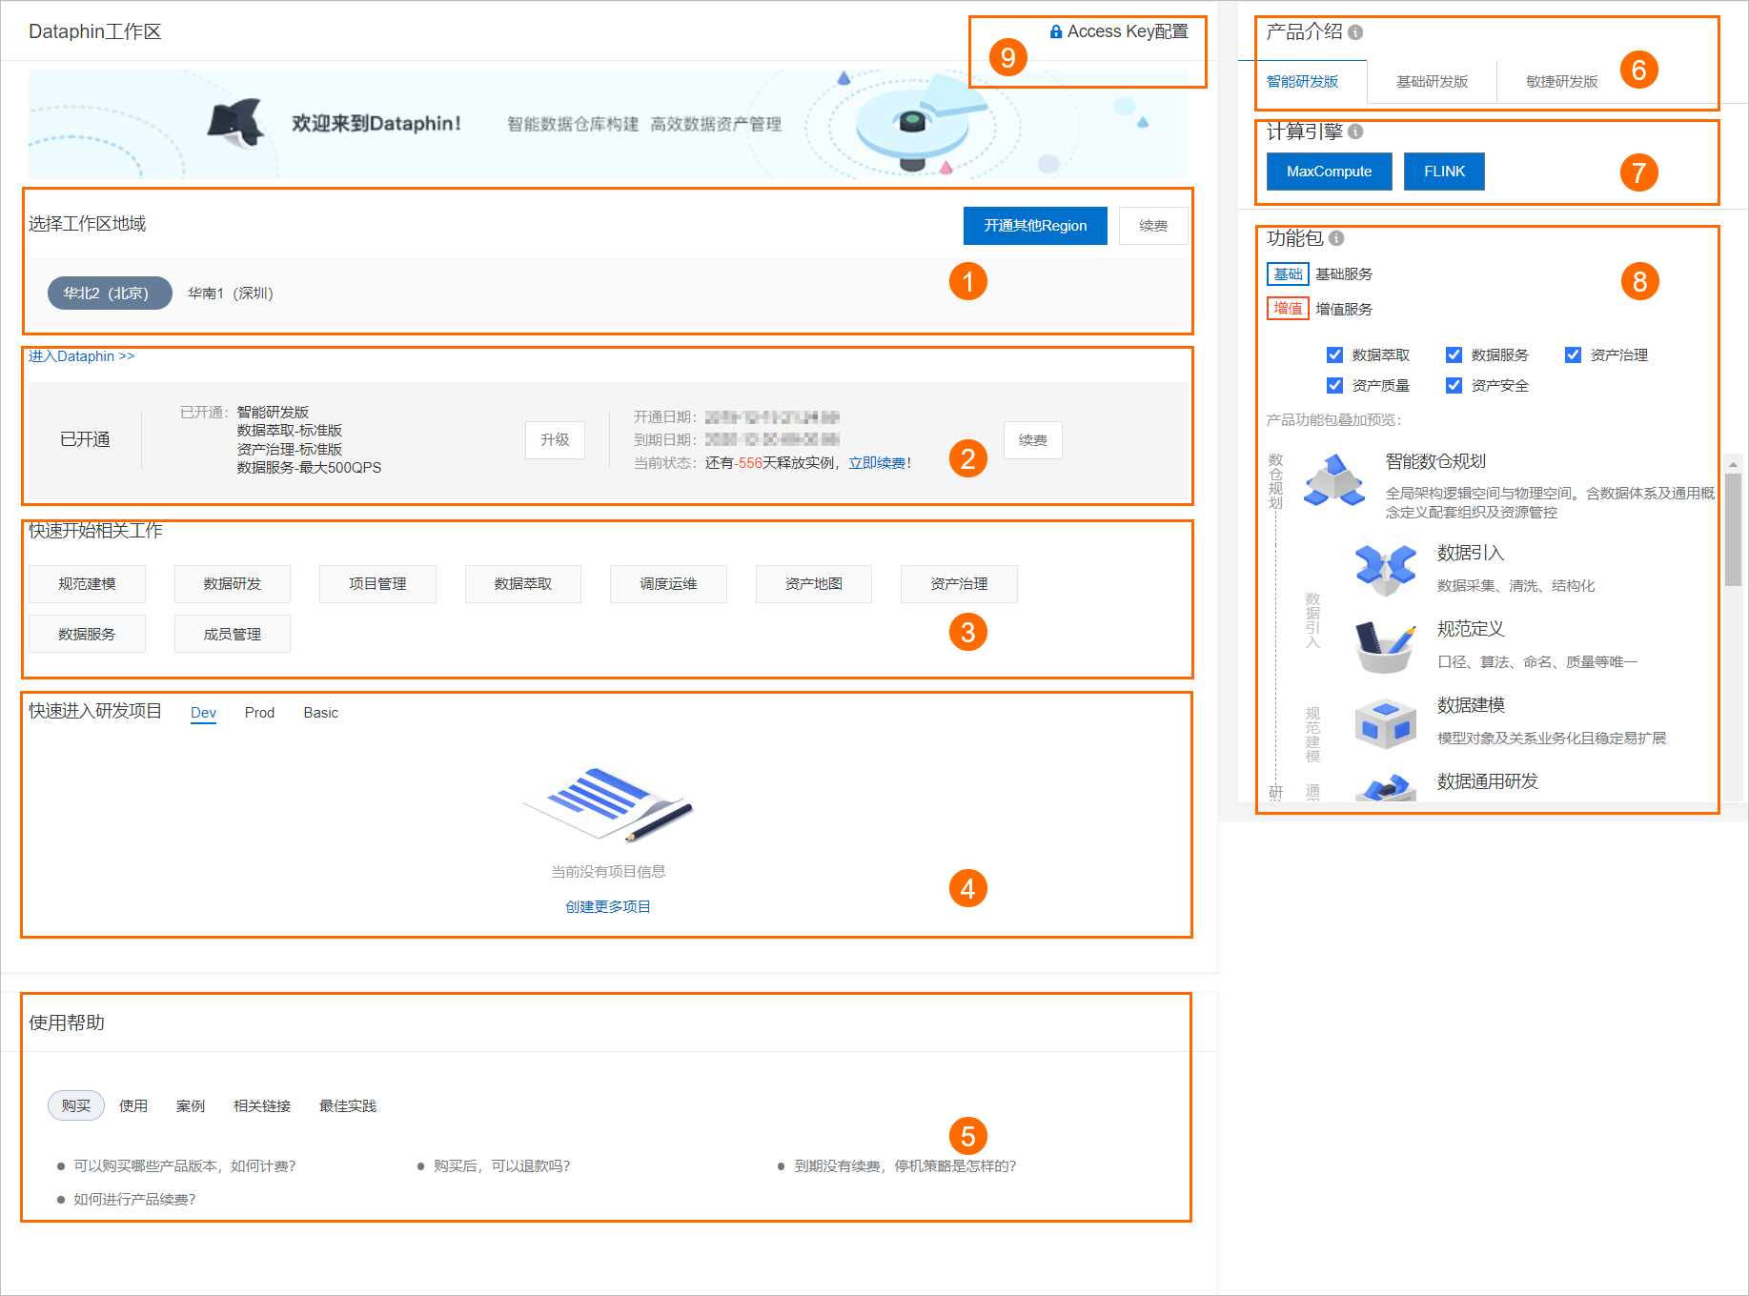Select the 使用 help tab
This screenshot has height=1296, width=1749.
(133, 1105)
